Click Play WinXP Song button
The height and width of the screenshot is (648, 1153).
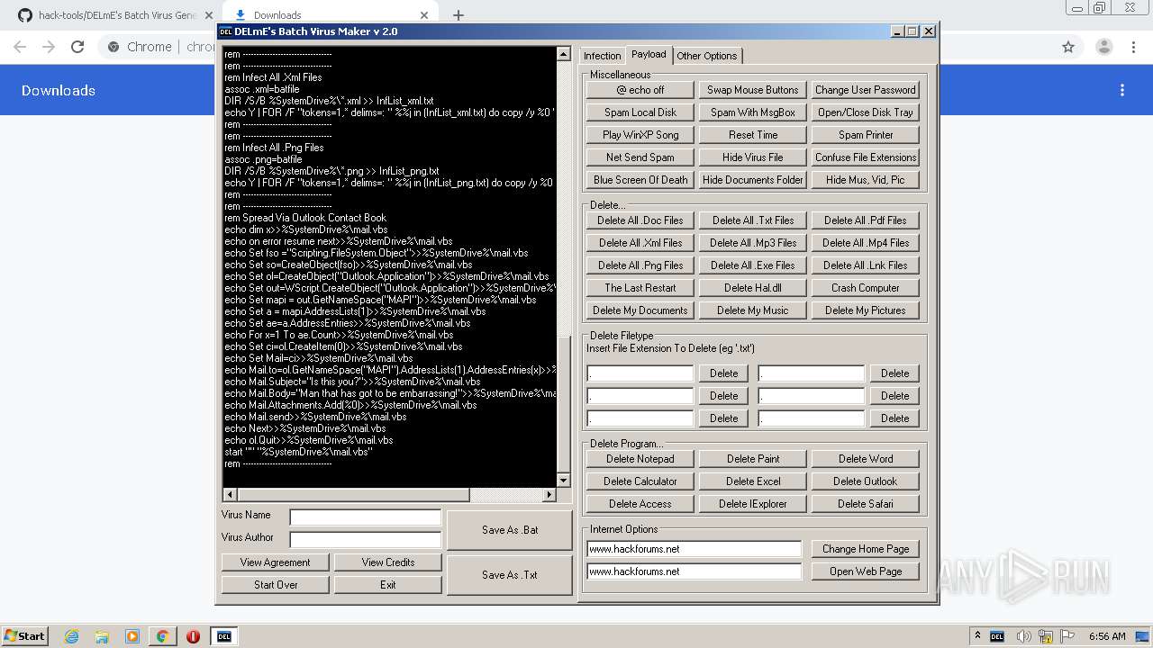click(x=640, y=135)
